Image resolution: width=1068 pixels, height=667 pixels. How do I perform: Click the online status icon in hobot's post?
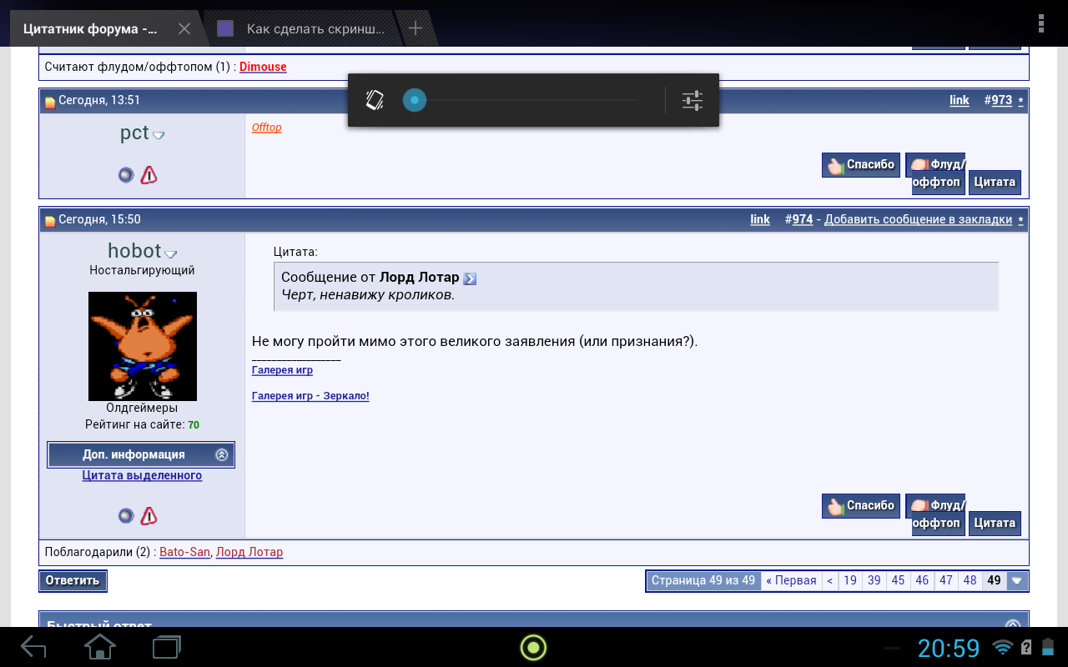126,516
